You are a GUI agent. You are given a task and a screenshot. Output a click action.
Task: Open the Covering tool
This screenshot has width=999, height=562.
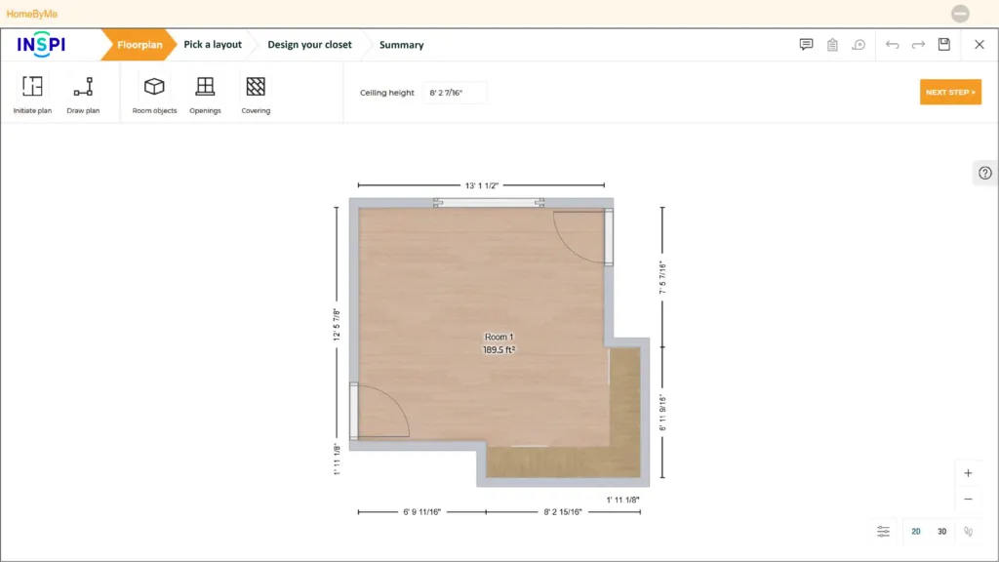[256, 93]
